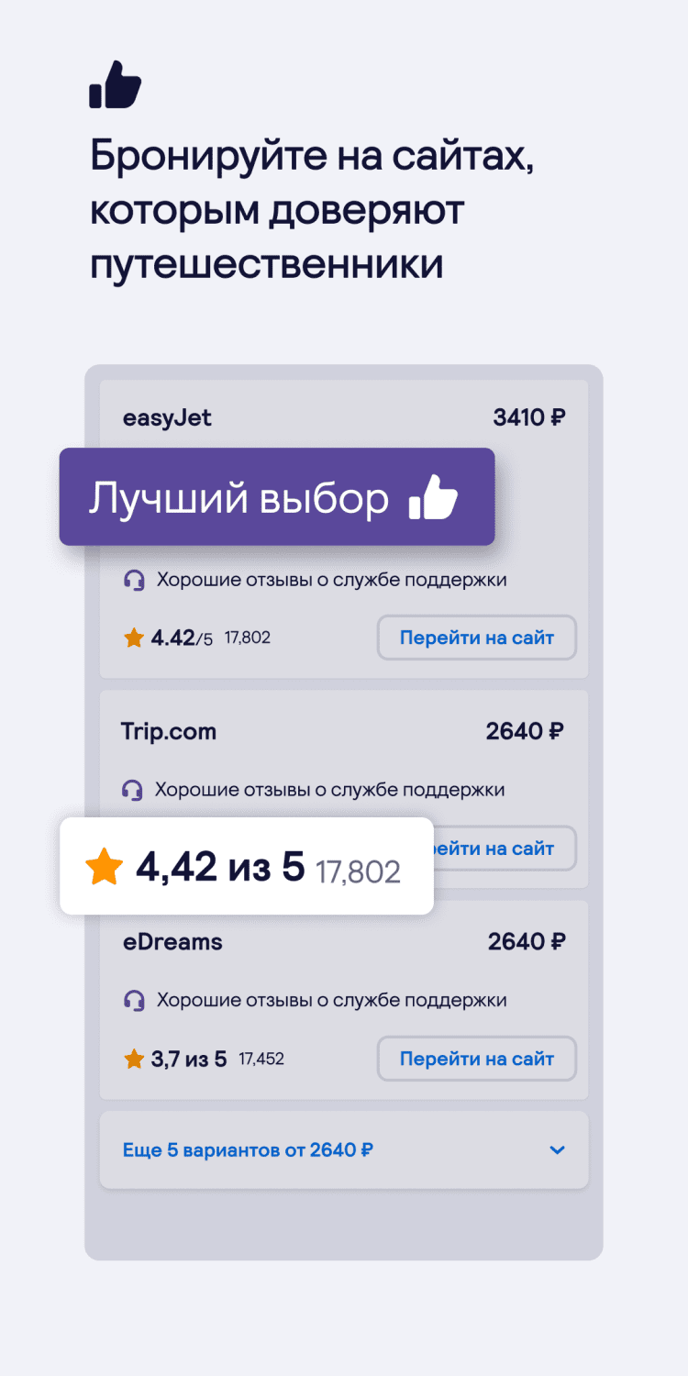The image size is (688, 1376).
Task: Click the dark thumbs-up icon above the headline
Action: click(116, 85)
